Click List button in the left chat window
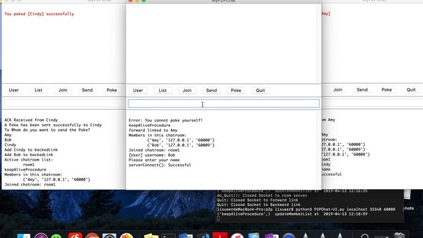 tap(38, 90)
